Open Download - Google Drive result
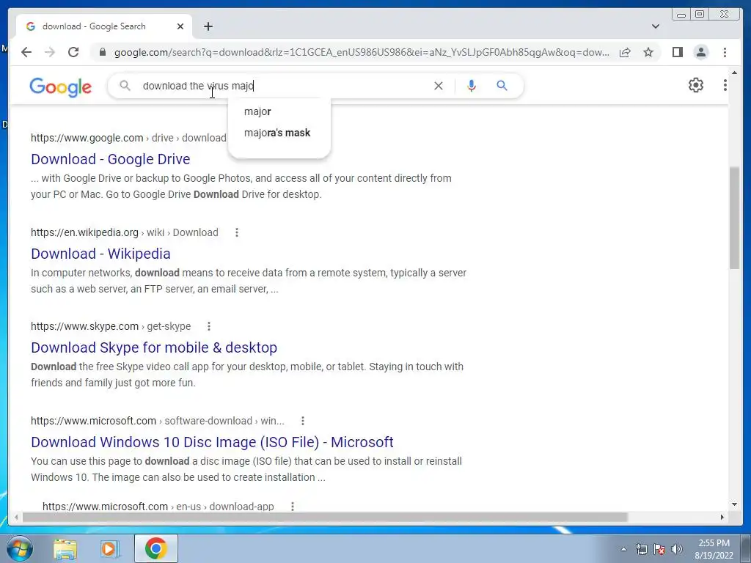This screenshot has height=563, width=751. [x=111, y=159]
